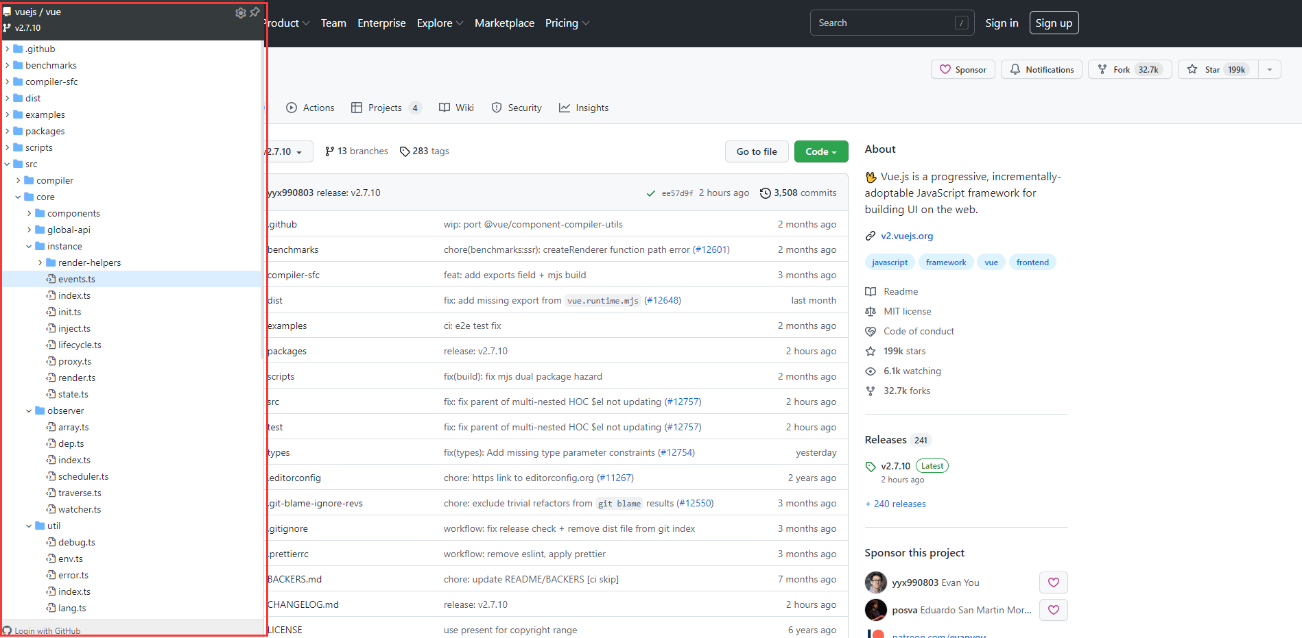The width and height of the screenshot is (1302, 638).
Task: Open the + 240 releases link
Action: point(895,504)
